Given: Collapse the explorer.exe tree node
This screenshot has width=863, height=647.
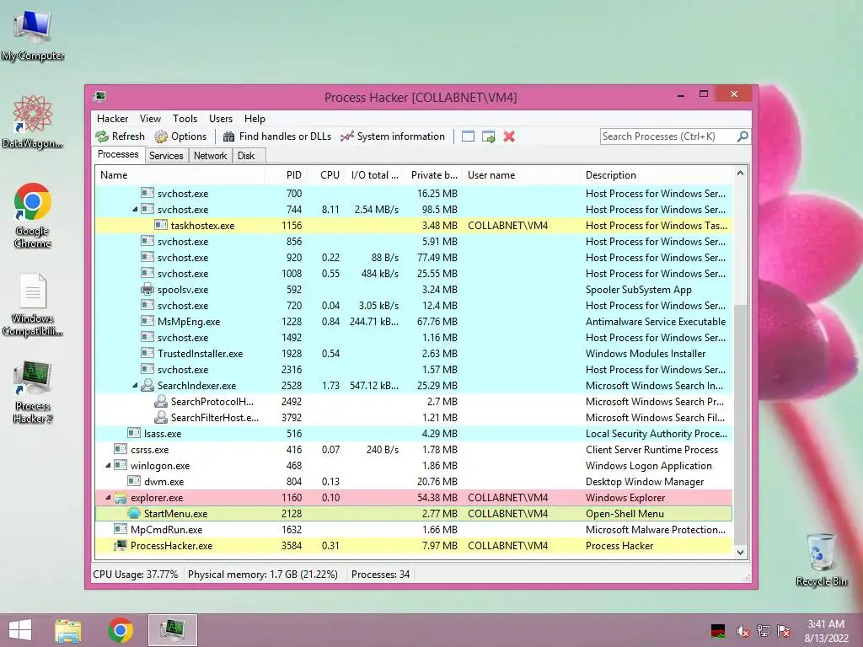Looking at the screenshot, I should 108,497.
